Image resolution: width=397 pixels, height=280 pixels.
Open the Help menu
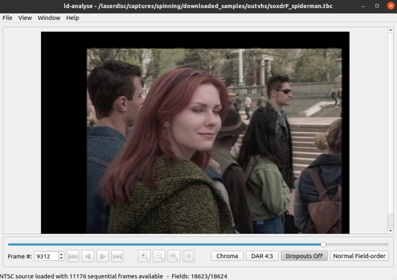tap(73, 18)
